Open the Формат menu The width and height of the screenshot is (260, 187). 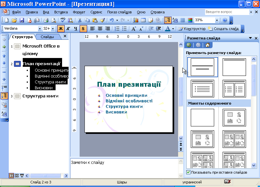[79, 12]
